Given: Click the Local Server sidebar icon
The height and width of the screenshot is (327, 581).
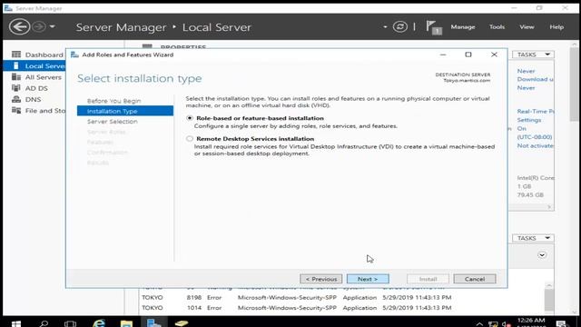Looking at the screenshot, I should [x=16, y=66].
